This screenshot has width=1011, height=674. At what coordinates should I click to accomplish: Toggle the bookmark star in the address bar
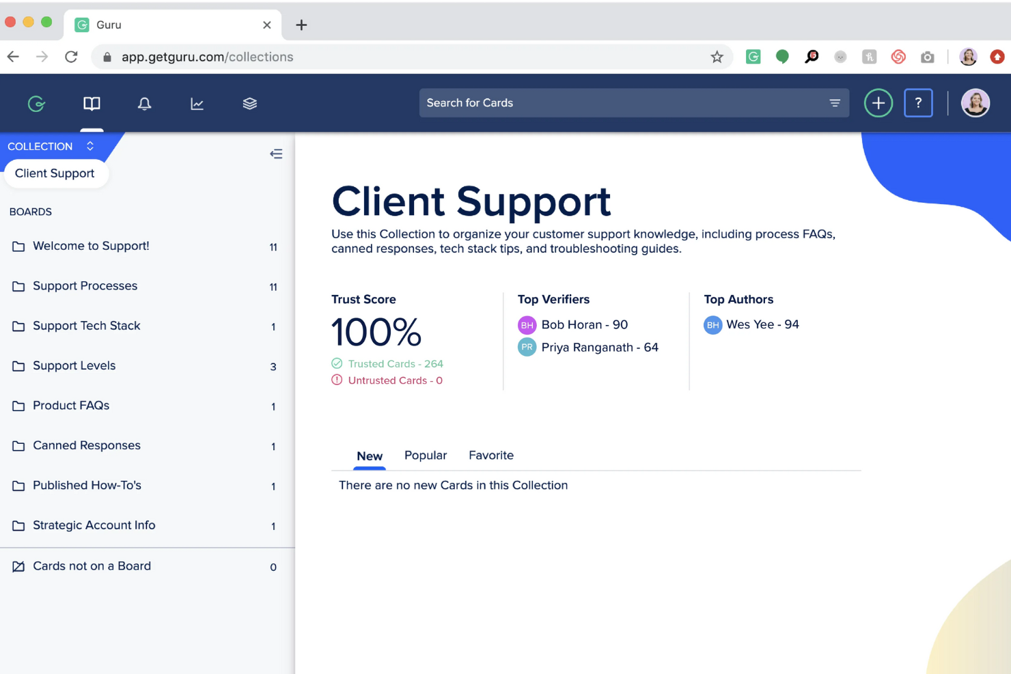(717, 57)
